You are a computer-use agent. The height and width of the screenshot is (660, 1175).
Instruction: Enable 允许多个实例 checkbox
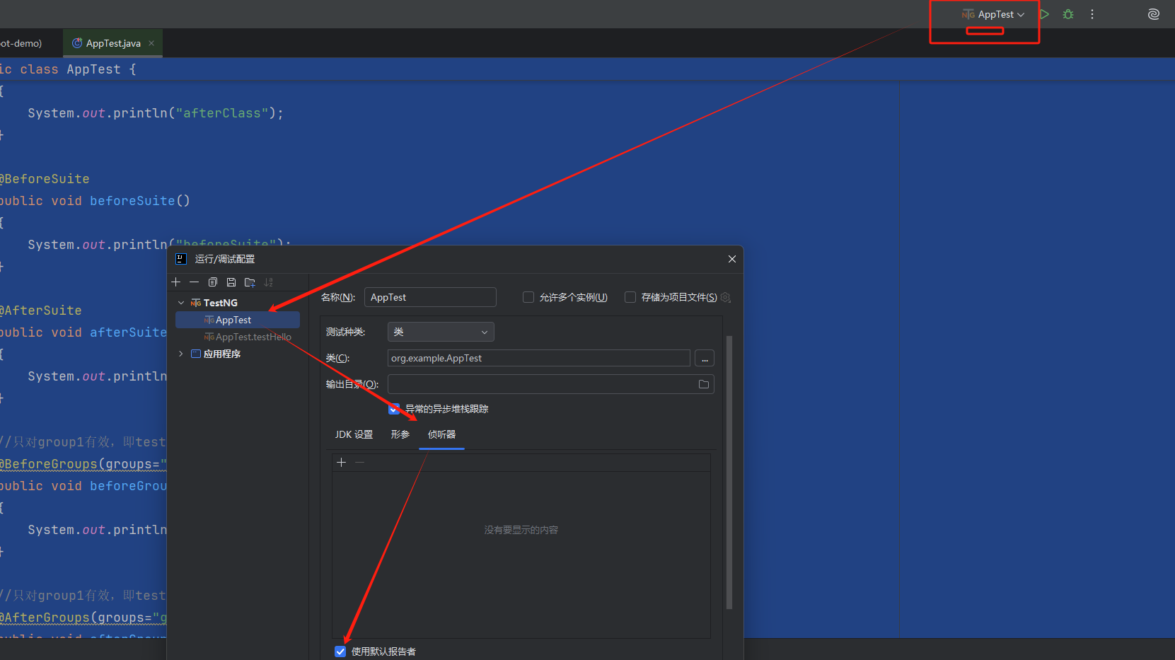point(528,297)
